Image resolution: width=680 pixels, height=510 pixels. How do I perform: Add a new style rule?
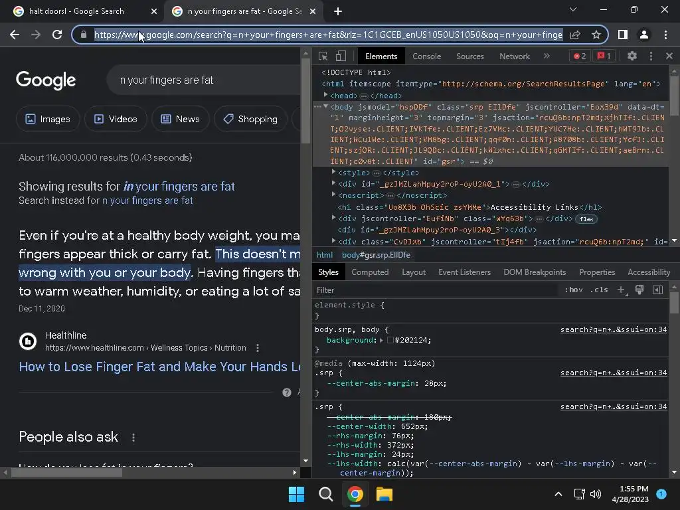coord(621,290)
